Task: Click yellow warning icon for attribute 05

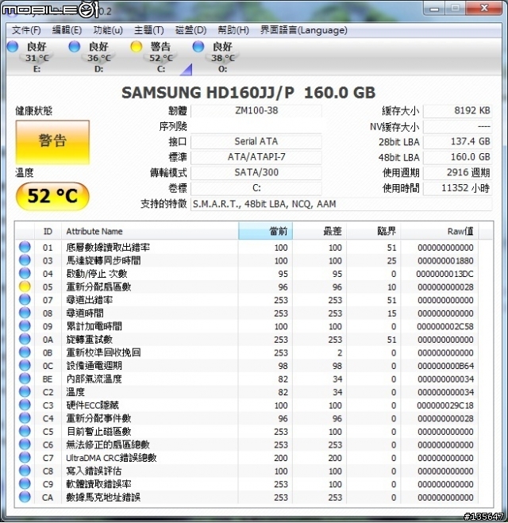Action: 25,286
